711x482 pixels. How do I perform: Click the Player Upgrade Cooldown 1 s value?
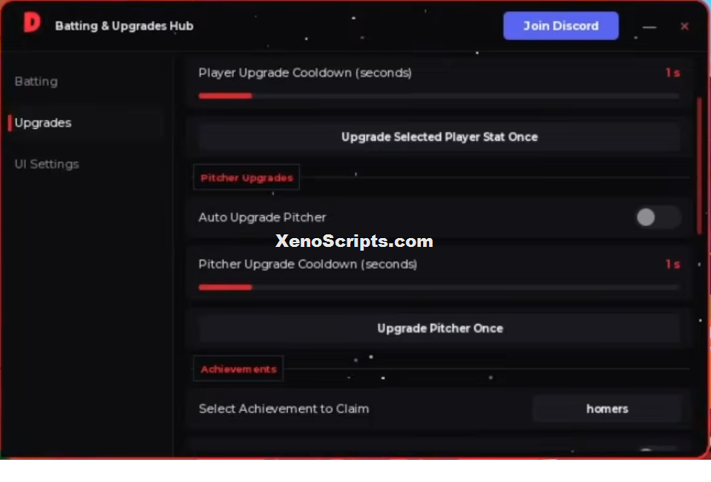click(672, 73)
